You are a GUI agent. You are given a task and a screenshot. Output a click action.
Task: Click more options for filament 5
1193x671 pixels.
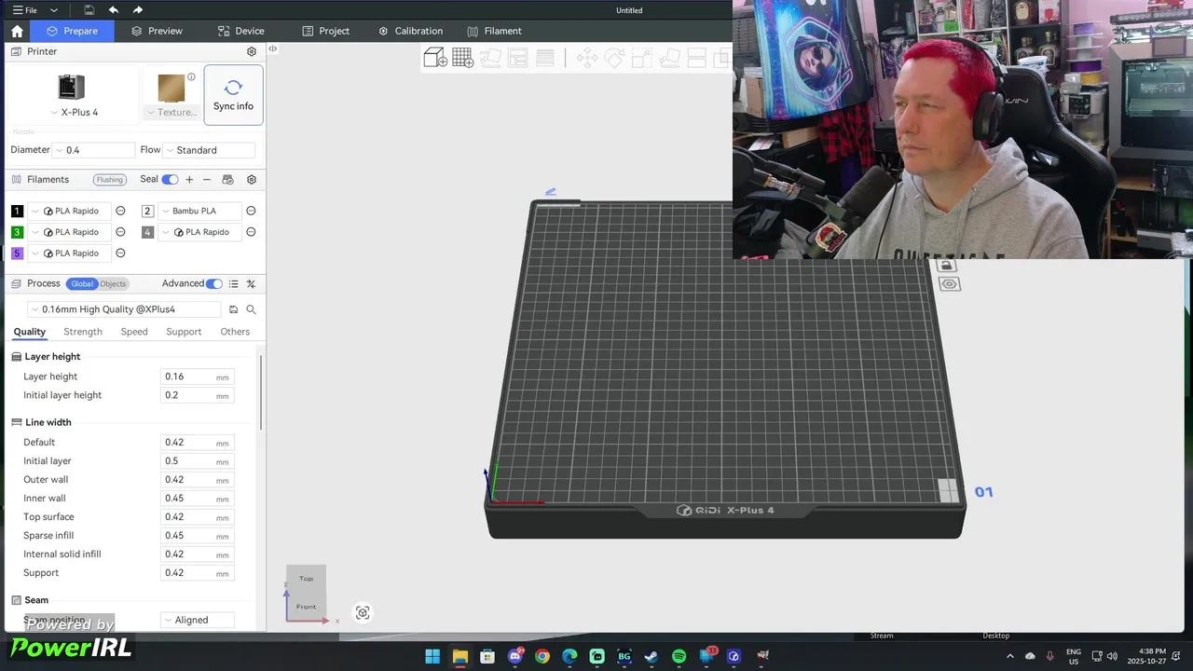pos(120,253)
